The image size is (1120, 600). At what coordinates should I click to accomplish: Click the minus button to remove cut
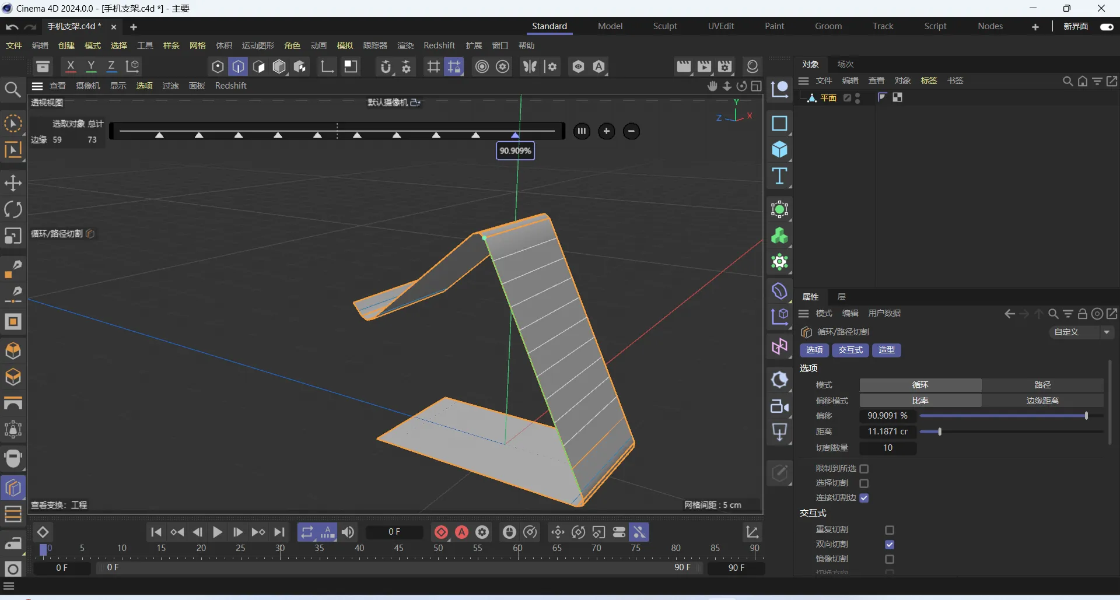631,131
